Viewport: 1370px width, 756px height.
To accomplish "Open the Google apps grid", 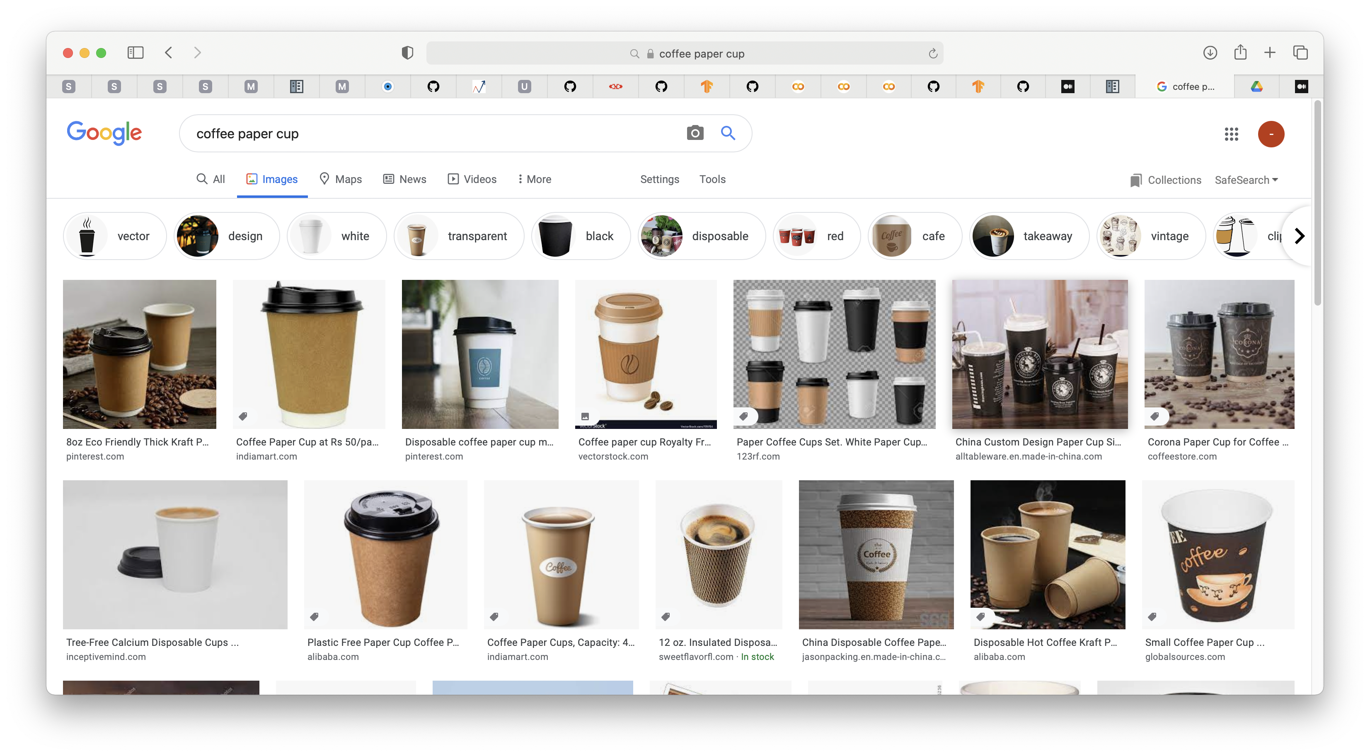I will tap(1231, 134).
